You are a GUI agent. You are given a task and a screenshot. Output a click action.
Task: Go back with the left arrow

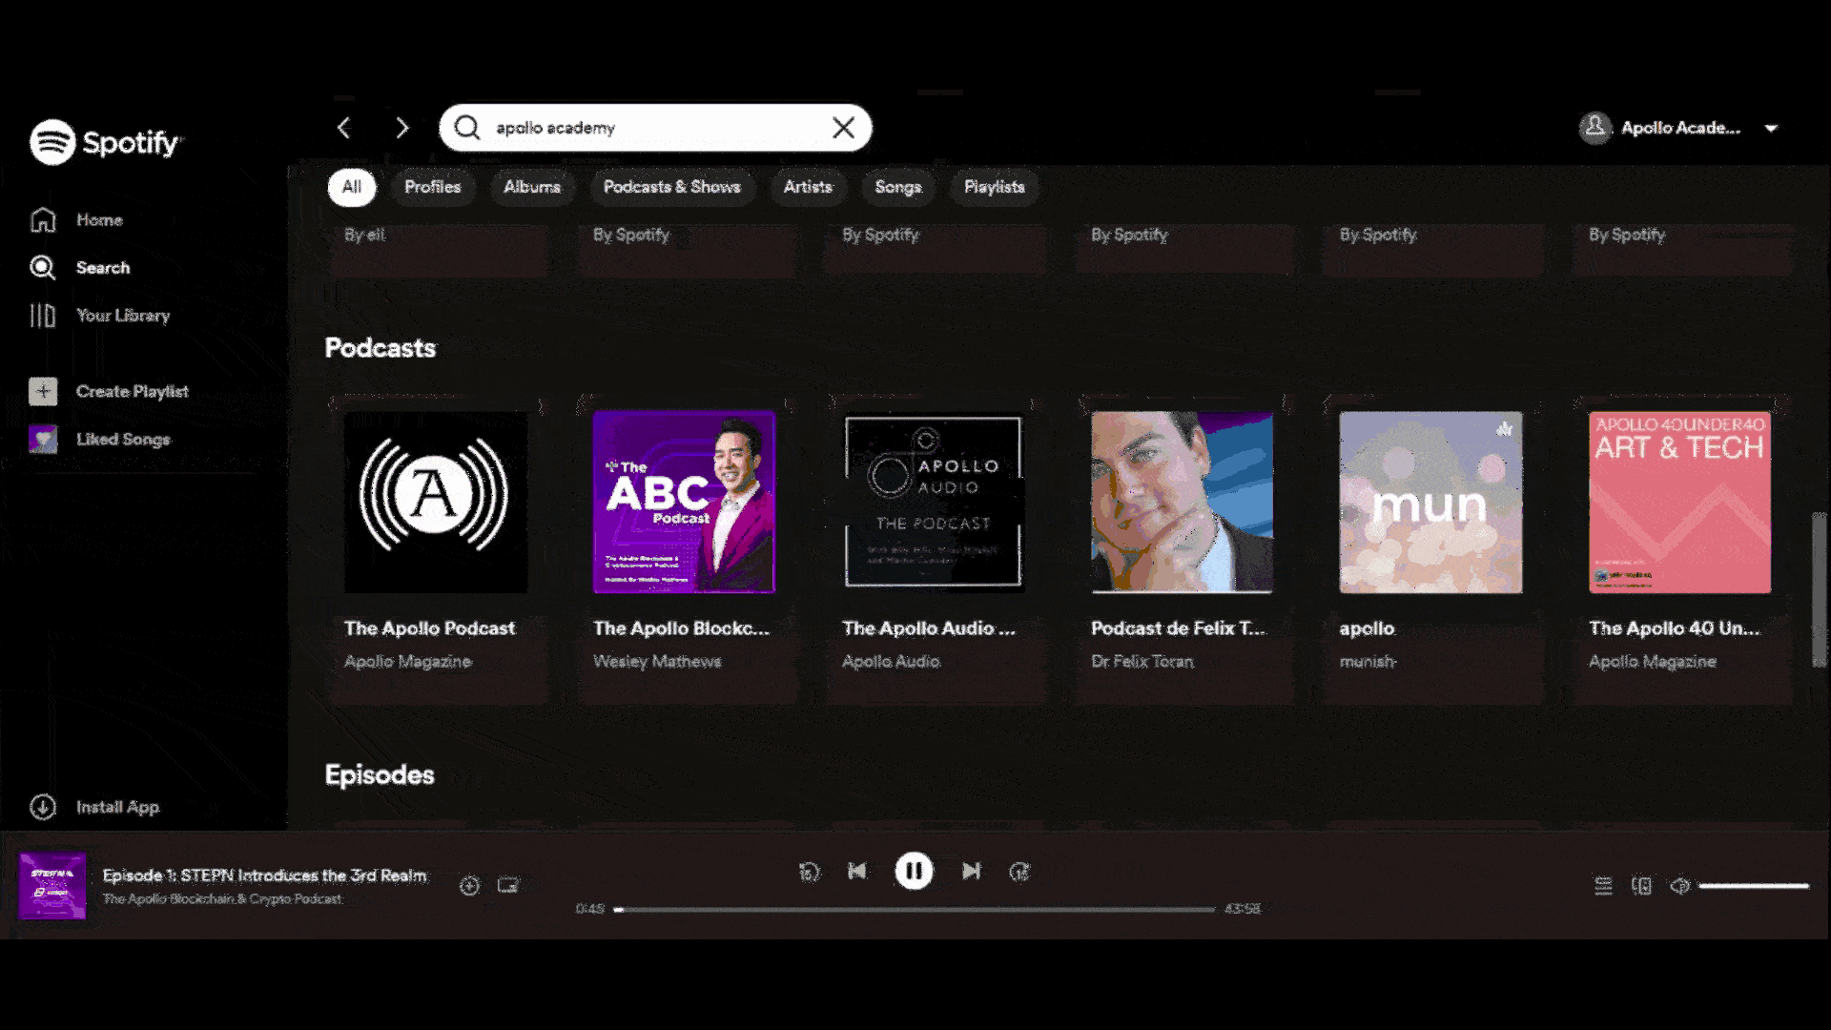point(344,128)
